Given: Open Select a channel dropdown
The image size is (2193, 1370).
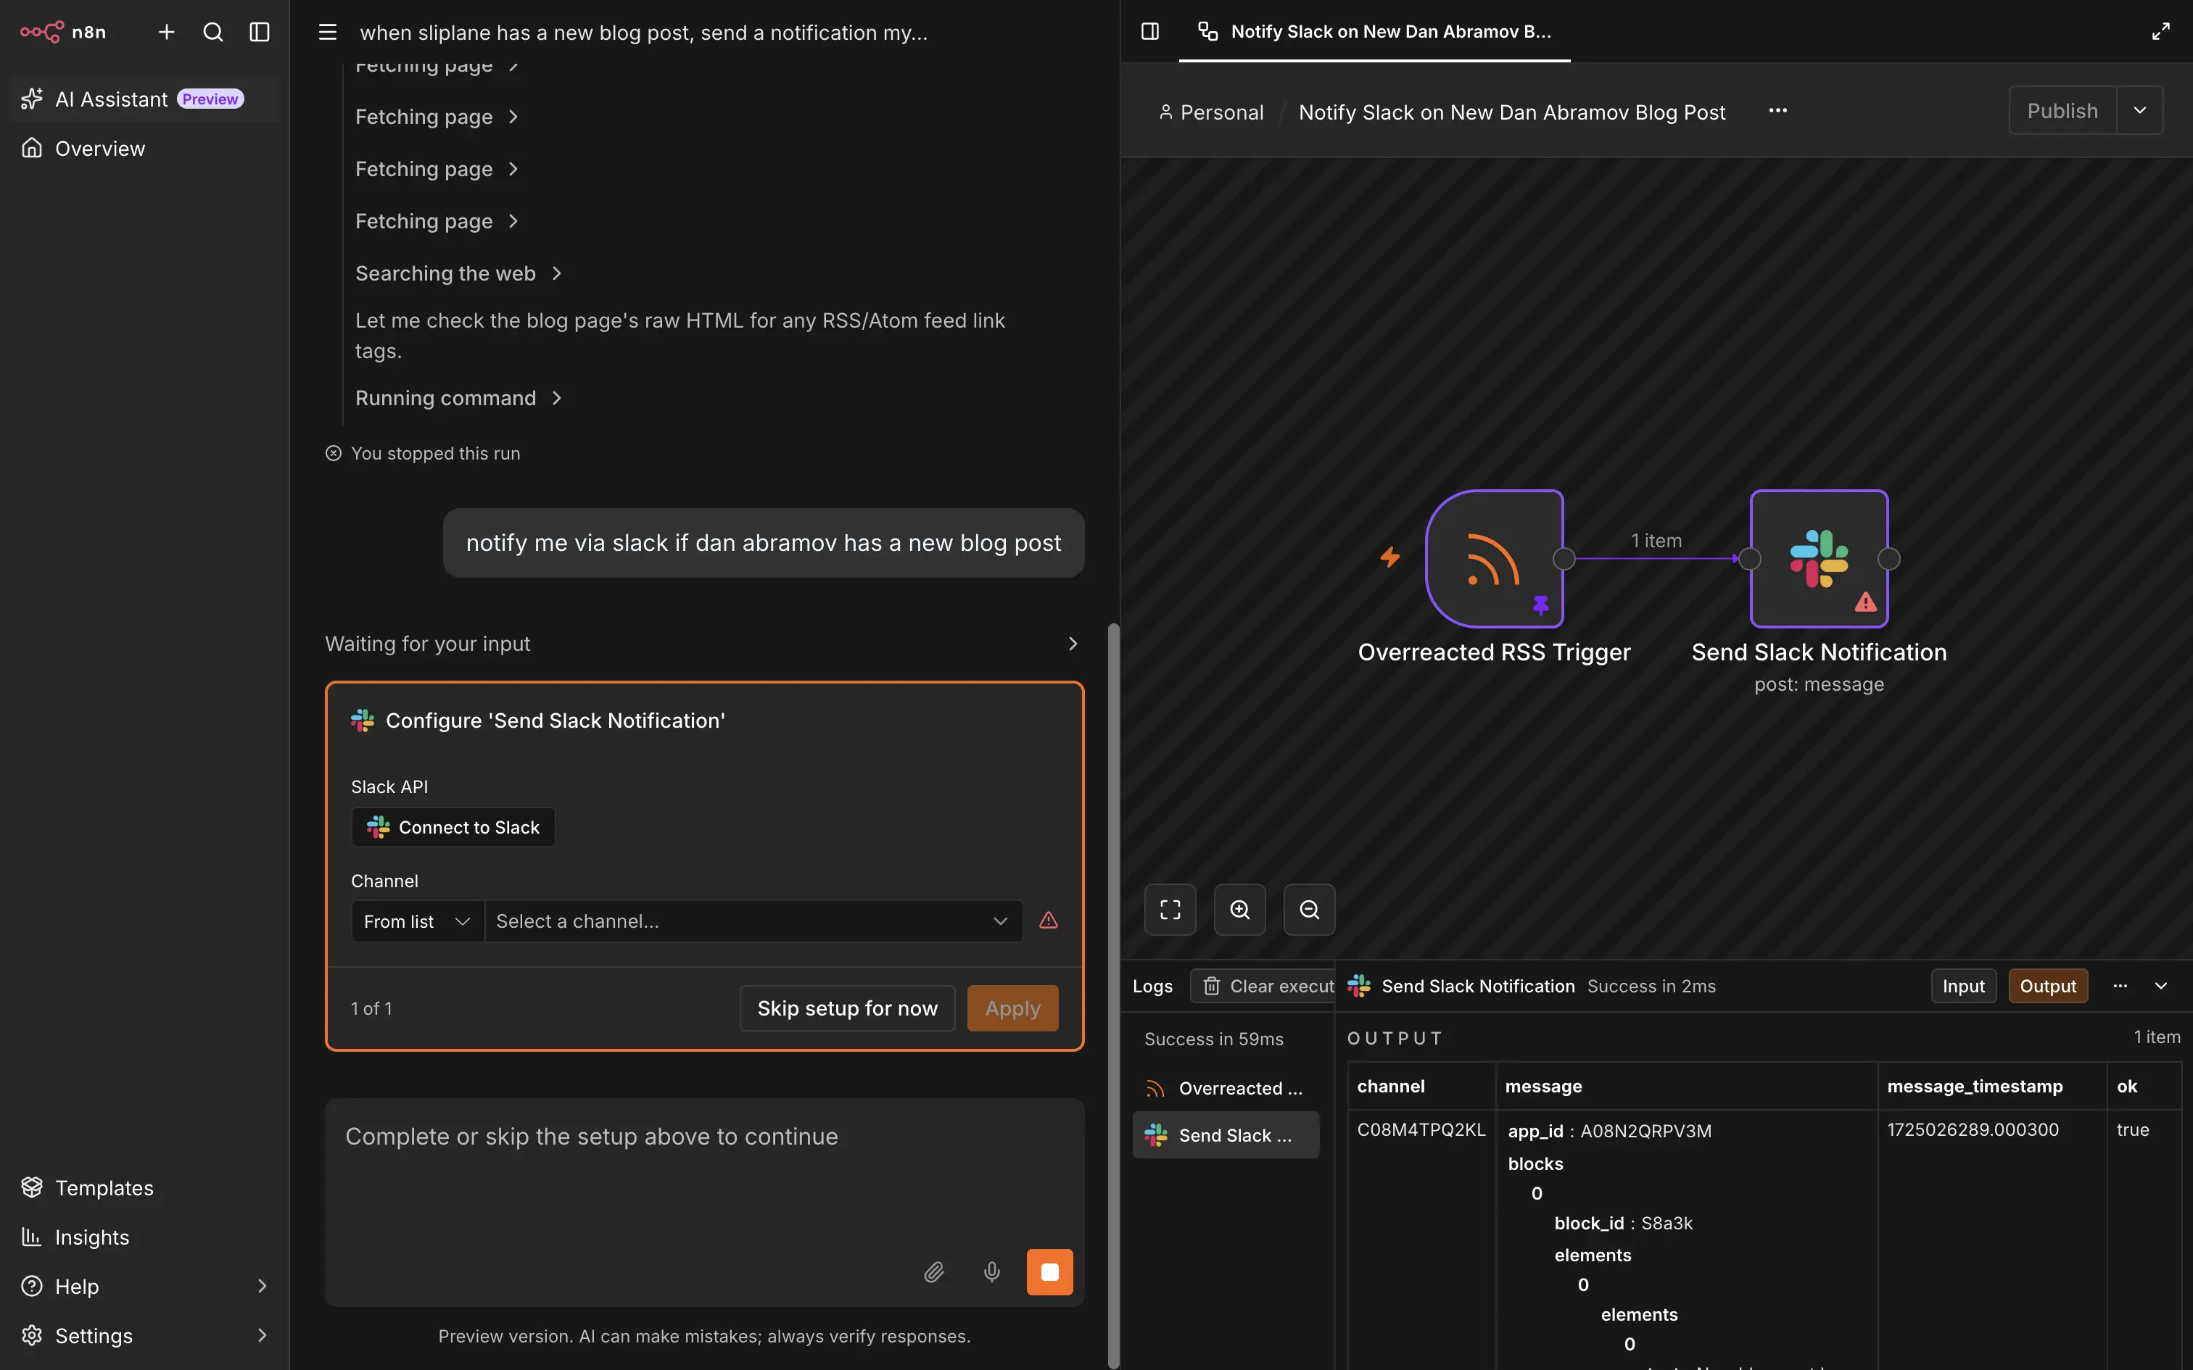Looking at the screenshot, I should coord(753,921).
